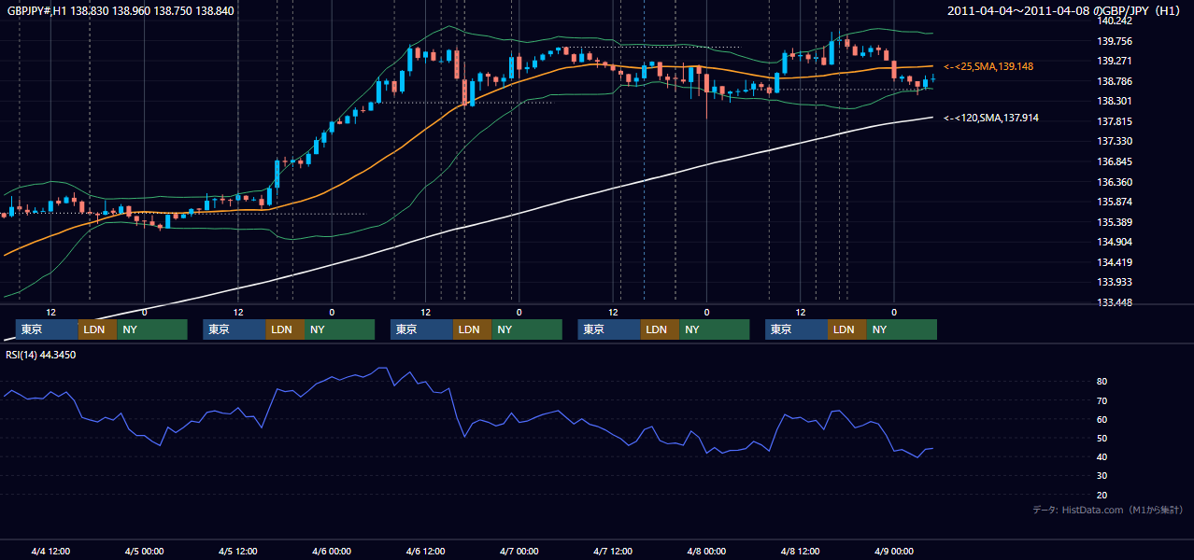The width and height of the screenshot is (1194, 560).
Task: Click the RSI(14) 44.3450 indicator label
Action: click(41, 356)
